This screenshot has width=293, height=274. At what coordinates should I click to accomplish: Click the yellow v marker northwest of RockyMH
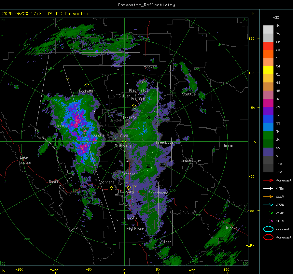click(67, 79)
